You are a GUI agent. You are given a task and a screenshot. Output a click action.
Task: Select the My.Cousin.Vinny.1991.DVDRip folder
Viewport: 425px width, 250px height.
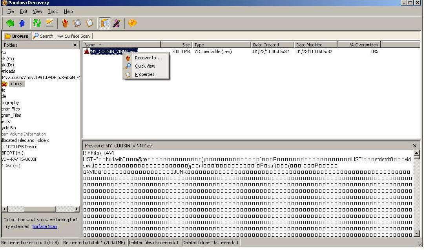[x=41, y=77]
